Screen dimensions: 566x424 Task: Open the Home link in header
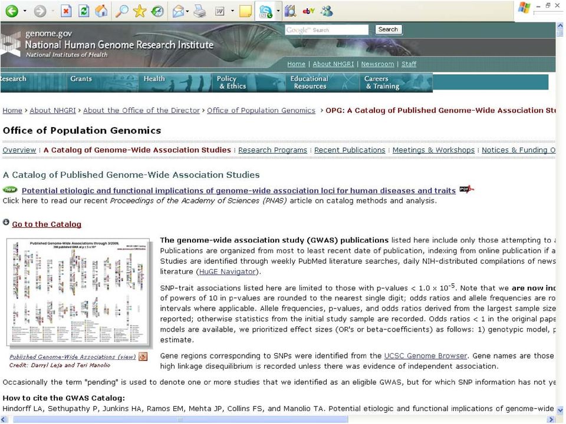coord(297,64)
